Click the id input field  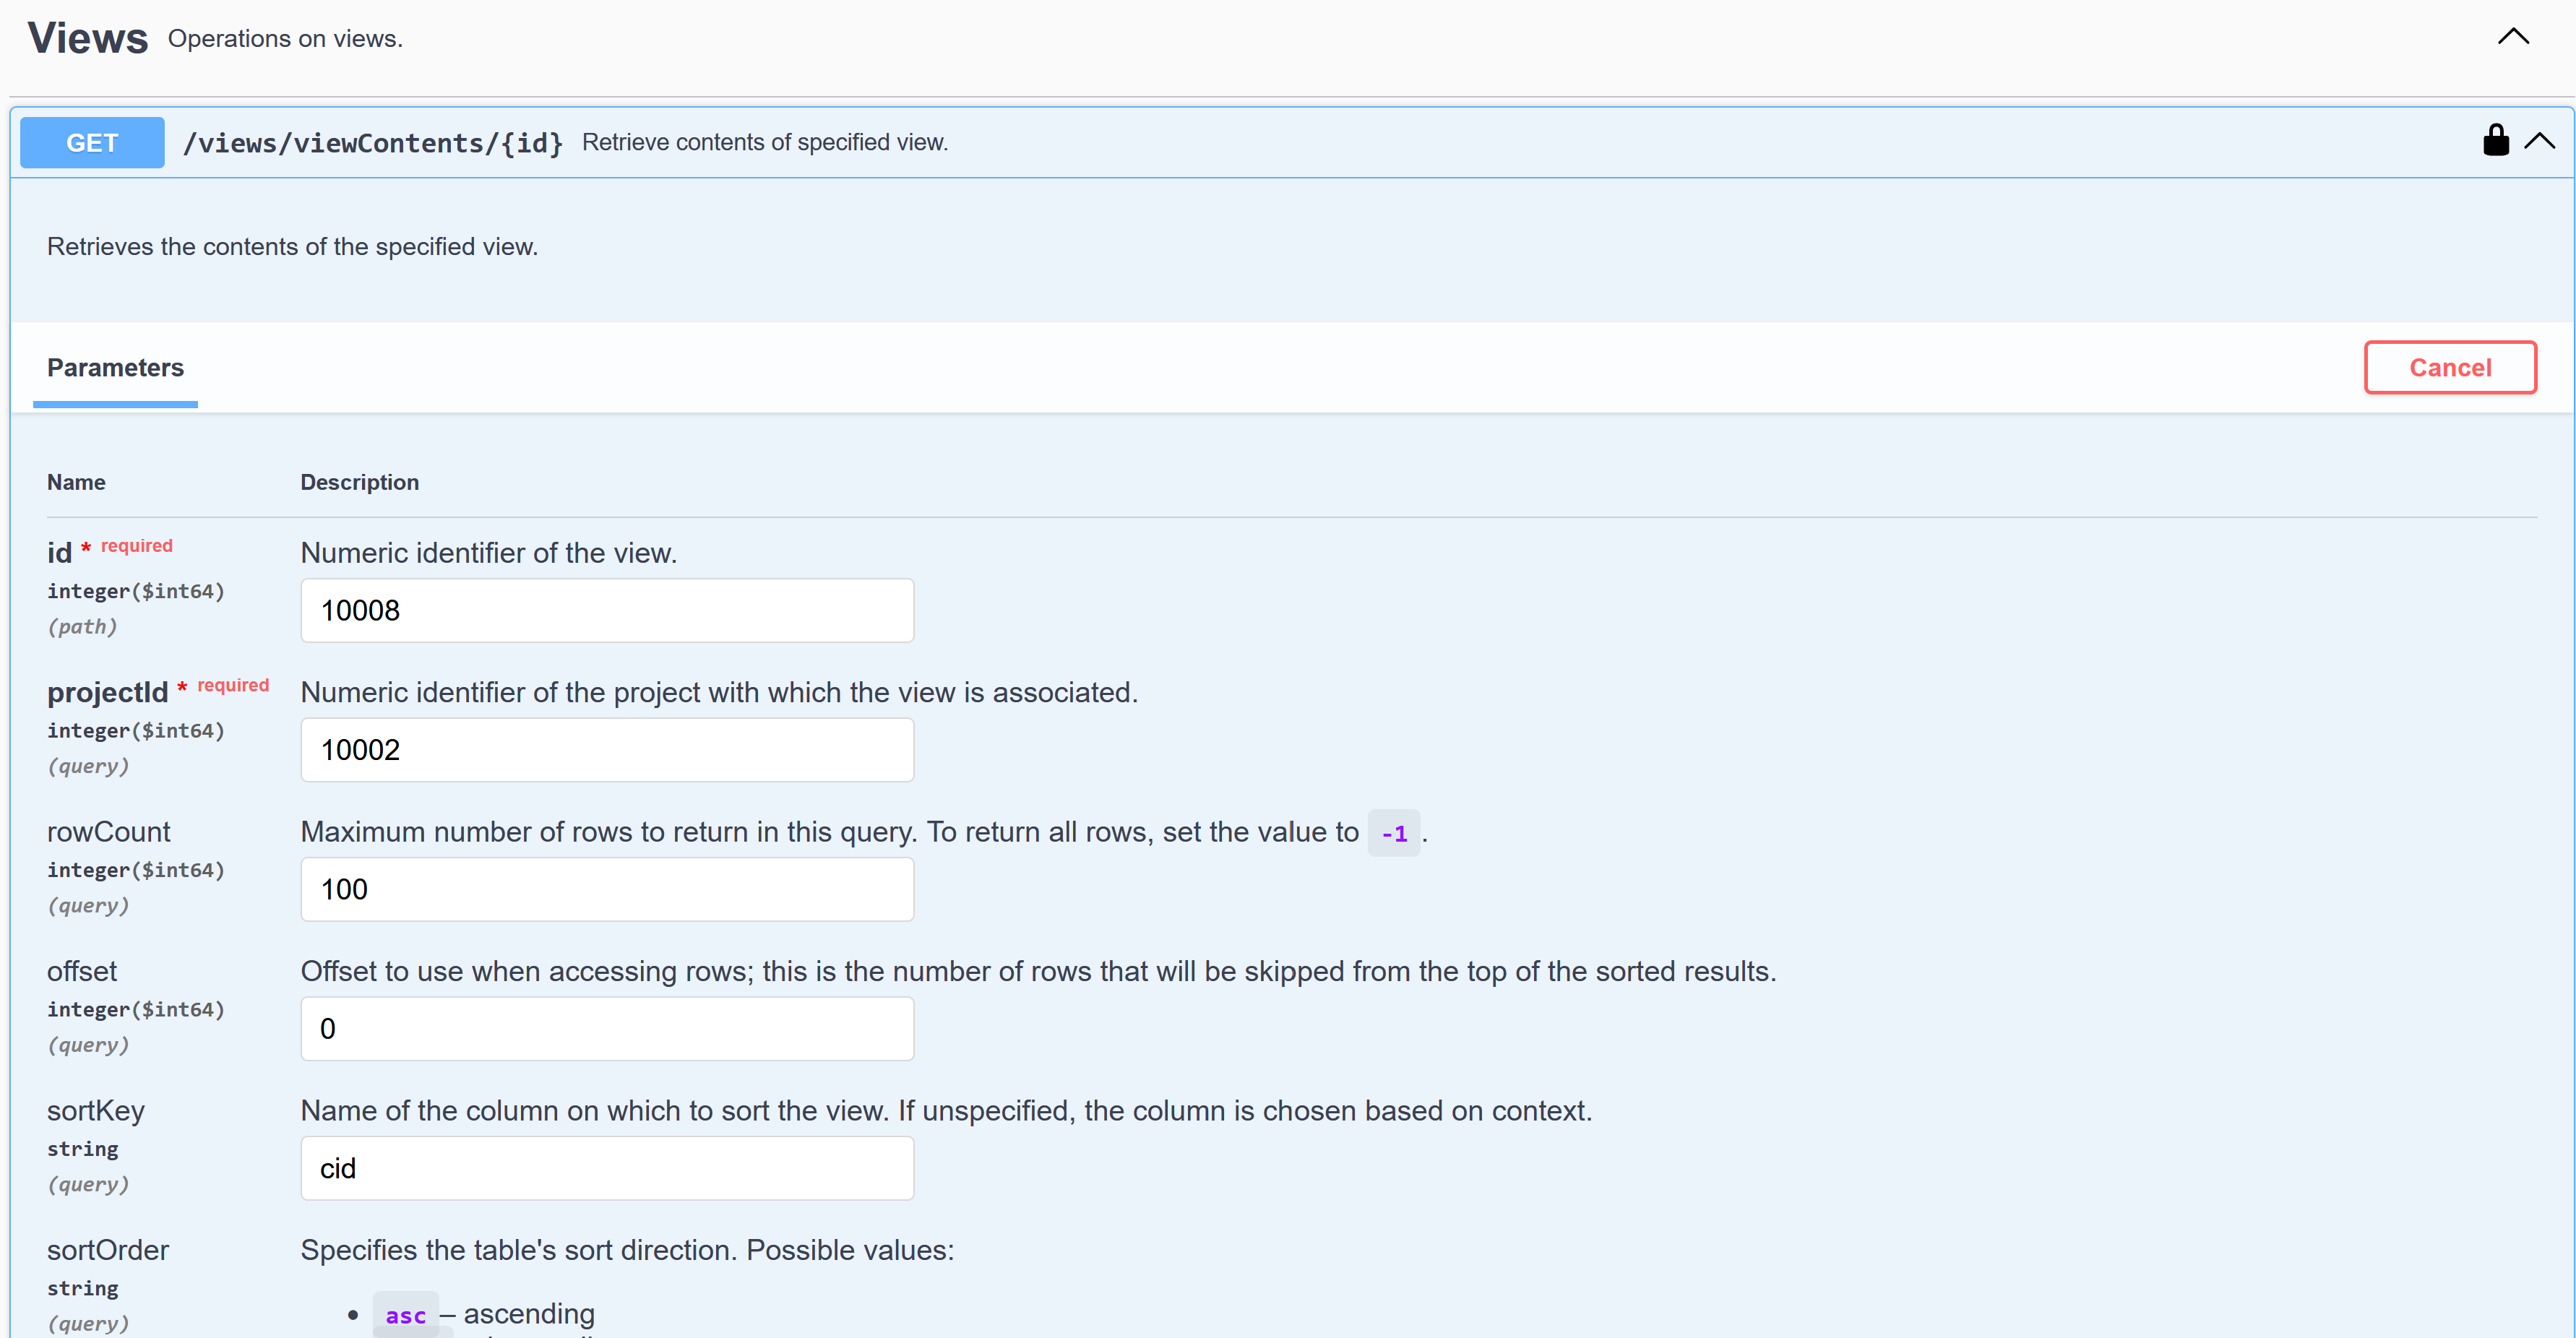coord(606,610)
